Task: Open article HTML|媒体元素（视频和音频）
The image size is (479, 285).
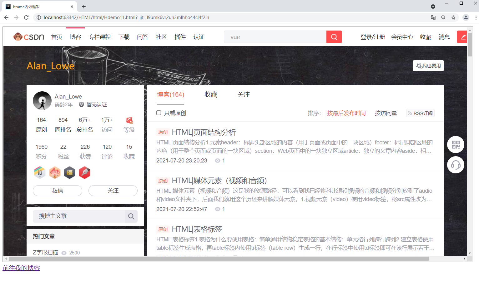Action: coord(219,181)
